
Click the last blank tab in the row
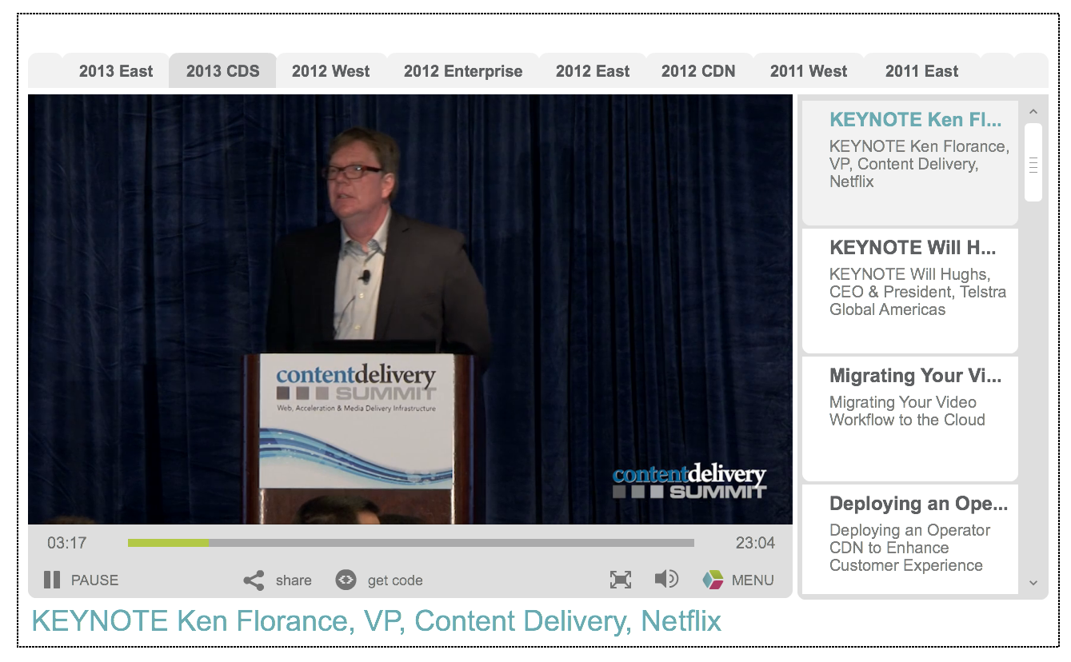1031,71
